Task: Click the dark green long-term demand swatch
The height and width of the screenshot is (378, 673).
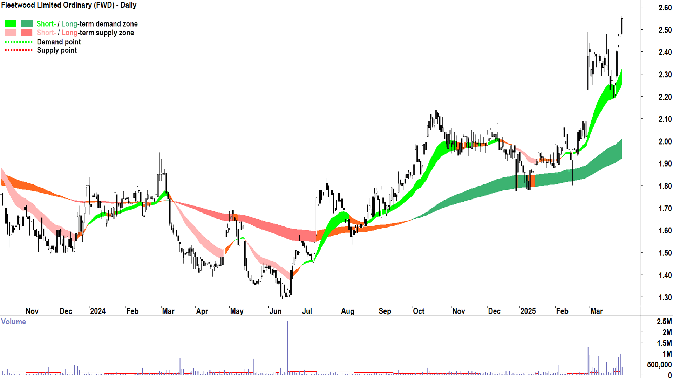Action: pyautogui.click(x=27, y=24)
